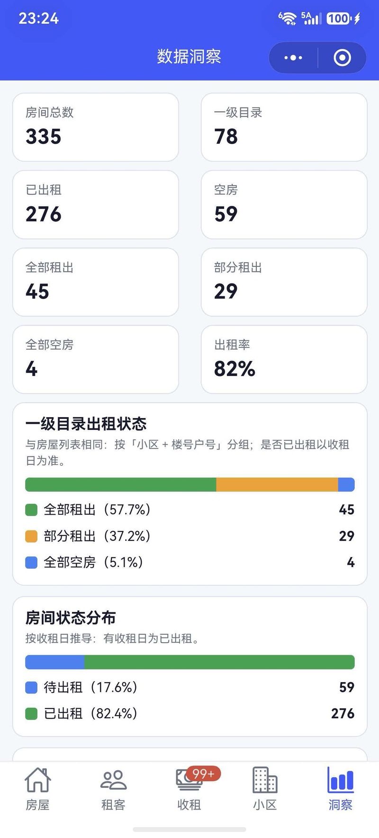379x838 pixels.
Task: Open the three-dot mini program menu
Action: click(293, 58)
